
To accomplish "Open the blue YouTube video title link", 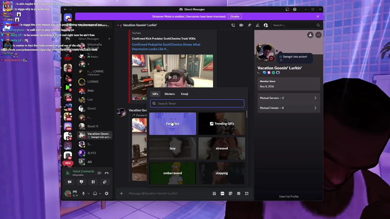I will (x=166, y=47).
